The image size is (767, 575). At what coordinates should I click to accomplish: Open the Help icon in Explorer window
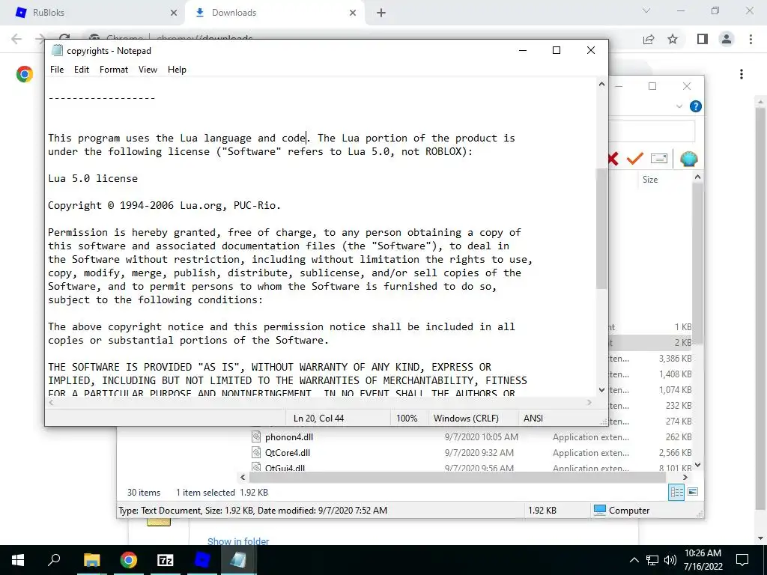(x=695, y=106)
